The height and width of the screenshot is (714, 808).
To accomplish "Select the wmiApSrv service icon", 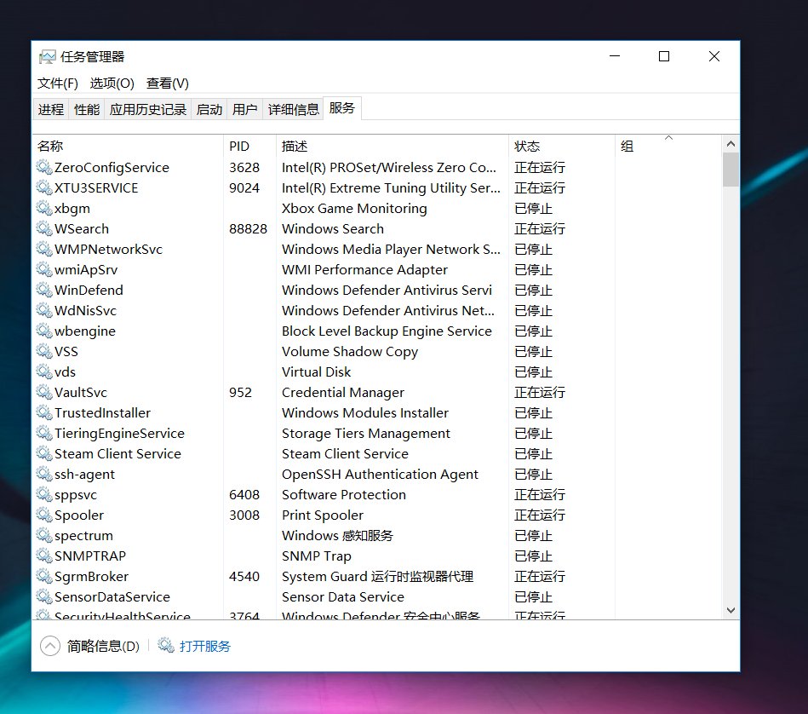I will pos(44,269).
